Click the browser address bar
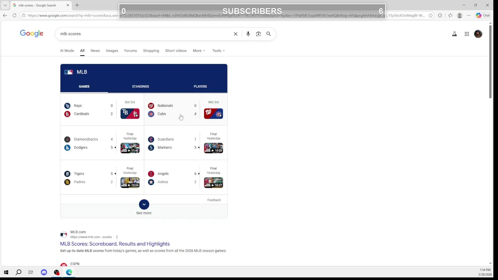The height and width of the screenshot is (280, 498). 226,16
